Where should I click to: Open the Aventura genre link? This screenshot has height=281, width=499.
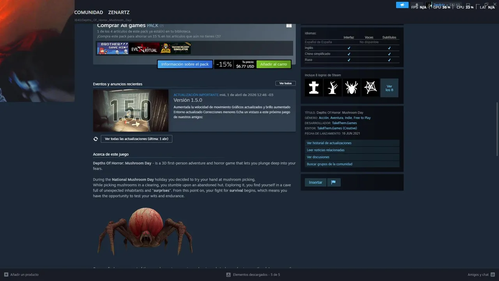click(x=336, y=118)
